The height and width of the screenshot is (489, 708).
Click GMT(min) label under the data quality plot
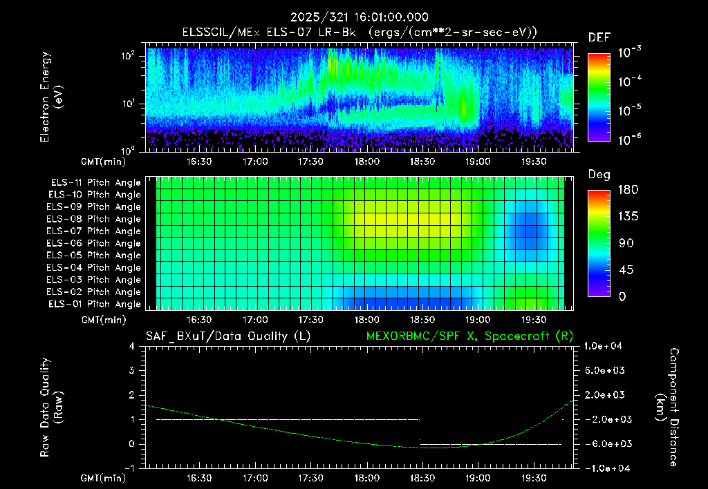pos(103,478)
